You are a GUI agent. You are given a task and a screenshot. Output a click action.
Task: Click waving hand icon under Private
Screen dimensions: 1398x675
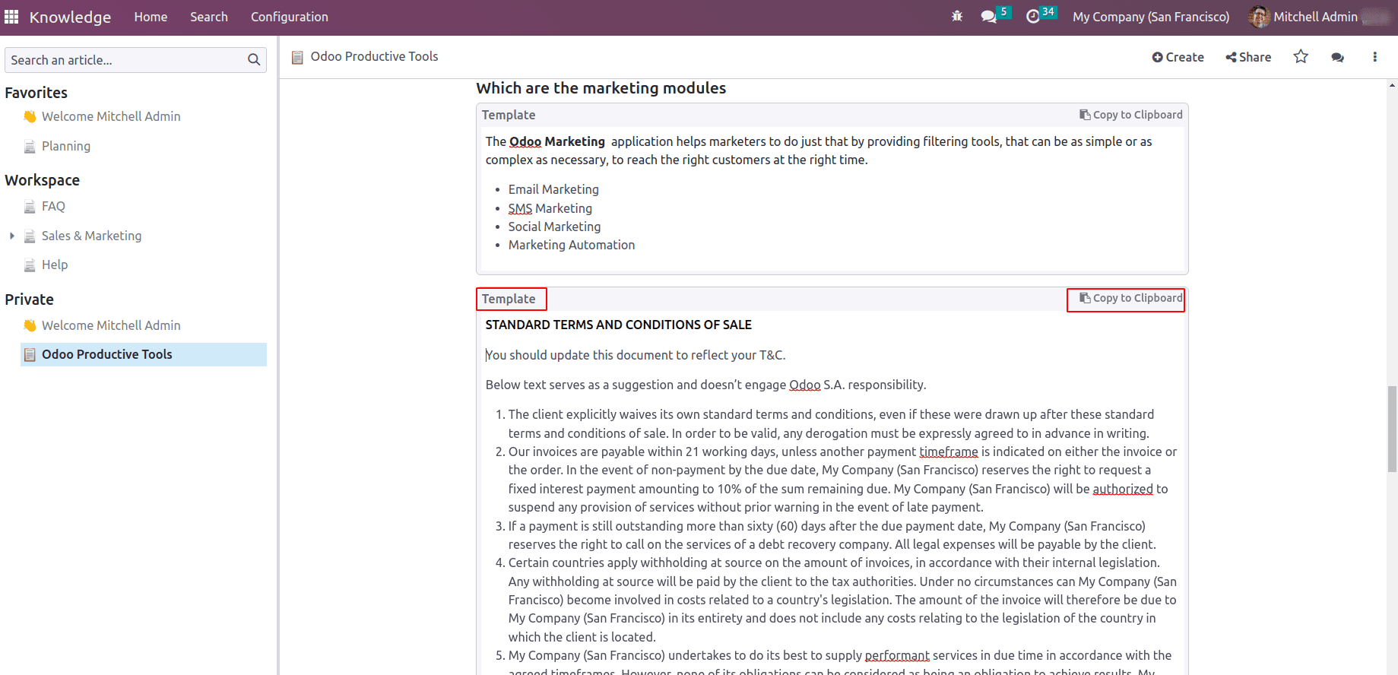point(30,325)
